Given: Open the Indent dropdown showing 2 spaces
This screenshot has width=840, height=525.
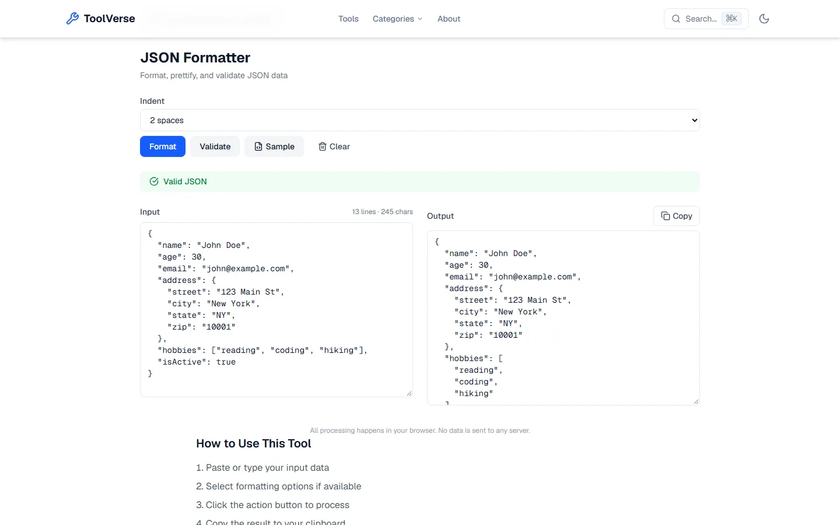Looking at the screenshot, I should [x=420, y=120].
